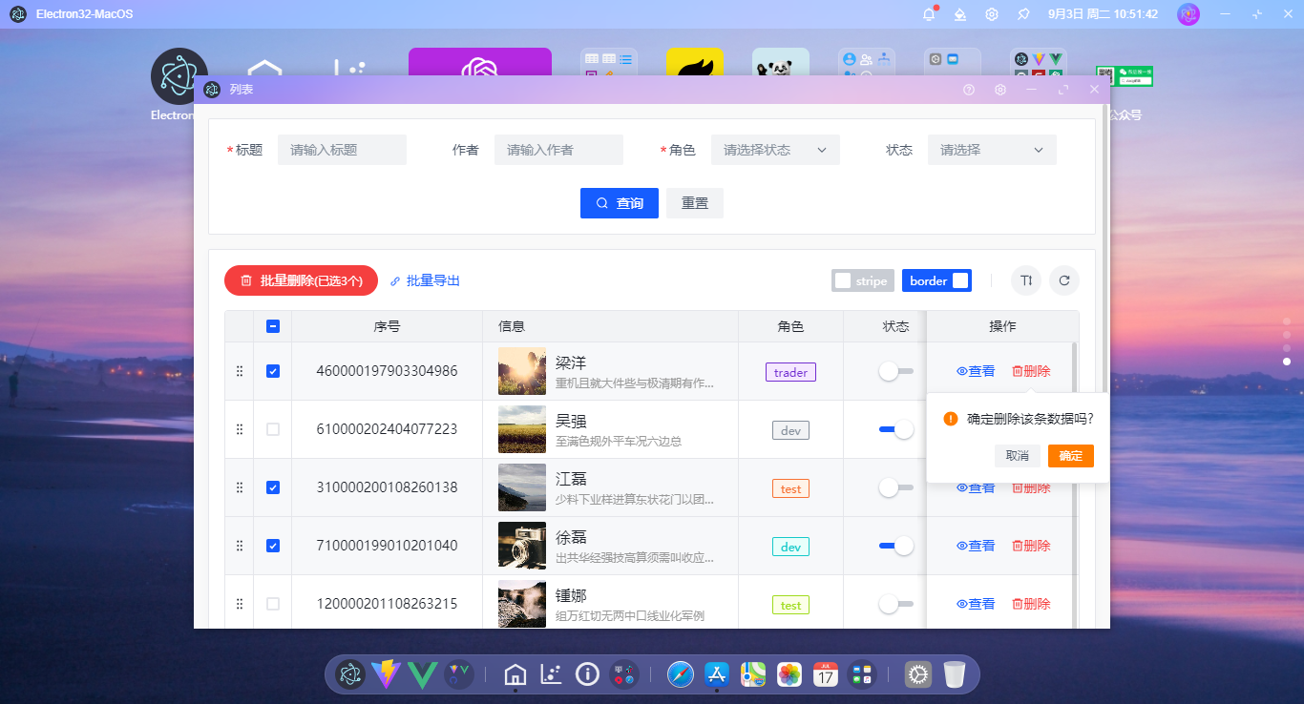The image size is (1304, 704).
Task: Open Safari from the dock
Action: (679, 674)
